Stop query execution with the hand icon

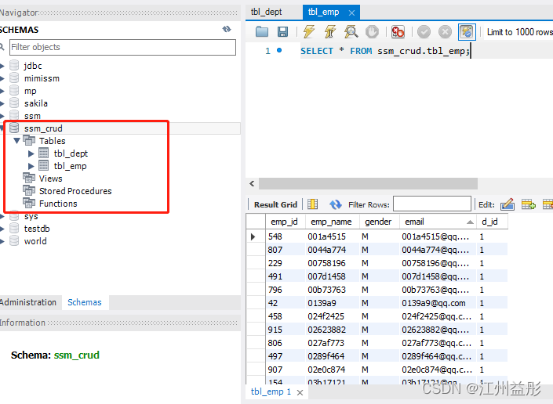pyautogui.click(x=372, y=32)
